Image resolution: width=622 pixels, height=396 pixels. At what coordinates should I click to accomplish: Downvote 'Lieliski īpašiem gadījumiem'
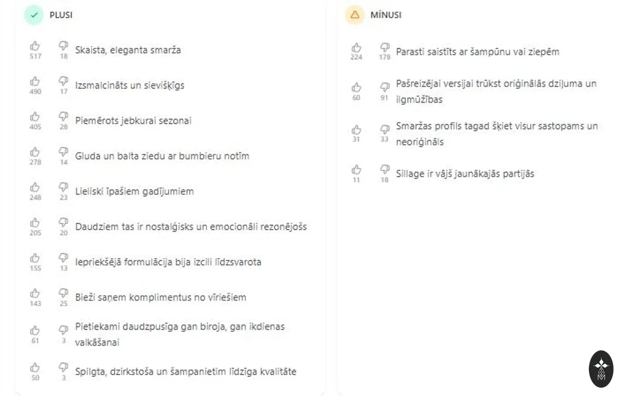click(63, 187)
